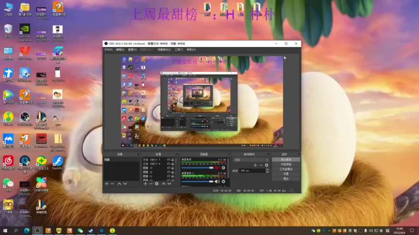This screenshot has height=235, width=419.
Task: Click the mixer panel vertical scrollbar
Action: pos(228,168)
